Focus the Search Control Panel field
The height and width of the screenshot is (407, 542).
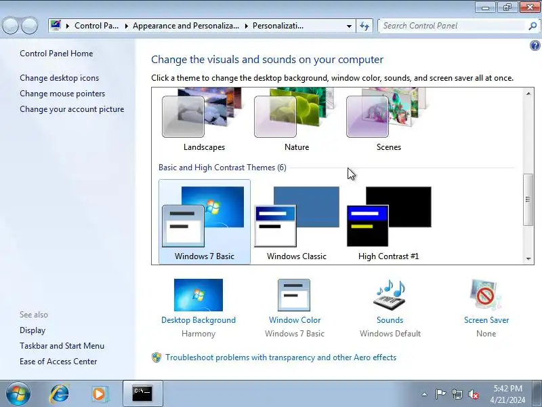[x=453, y=26]
